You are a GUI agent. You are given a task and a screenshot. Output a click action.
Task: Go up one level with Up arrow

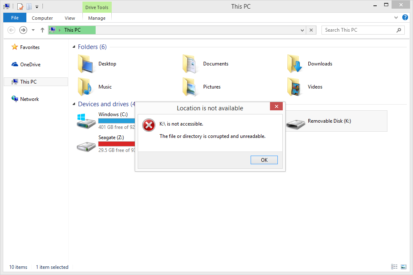pyautogui.click(x=42, y=30)
